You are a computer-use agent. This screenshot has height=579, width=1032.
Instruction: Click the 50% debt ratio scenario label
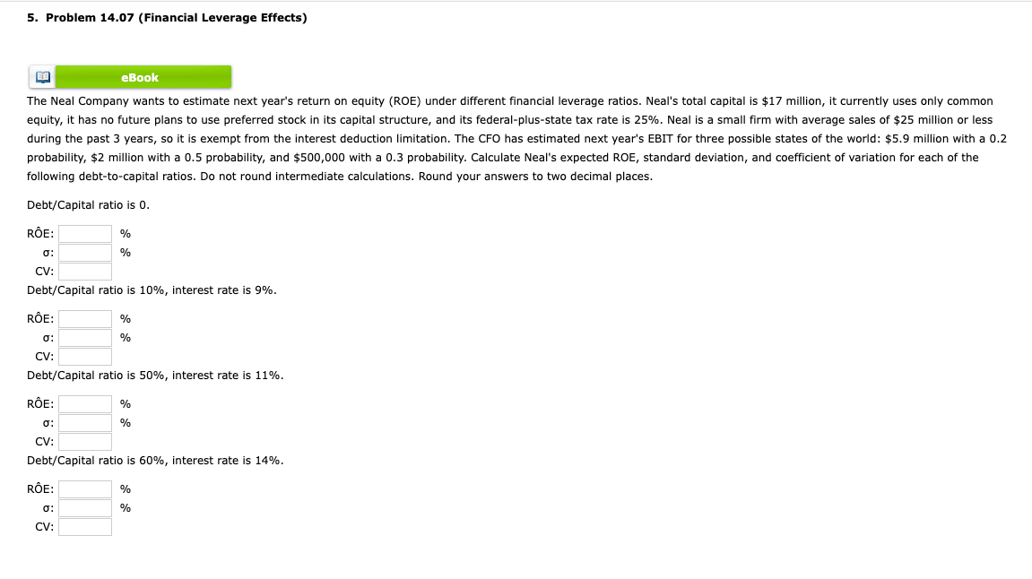(x=154, y=375)
